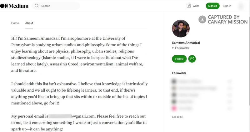Screen dimensions: 250x132
Task: Select the About tab
Action: click(29, 23)
